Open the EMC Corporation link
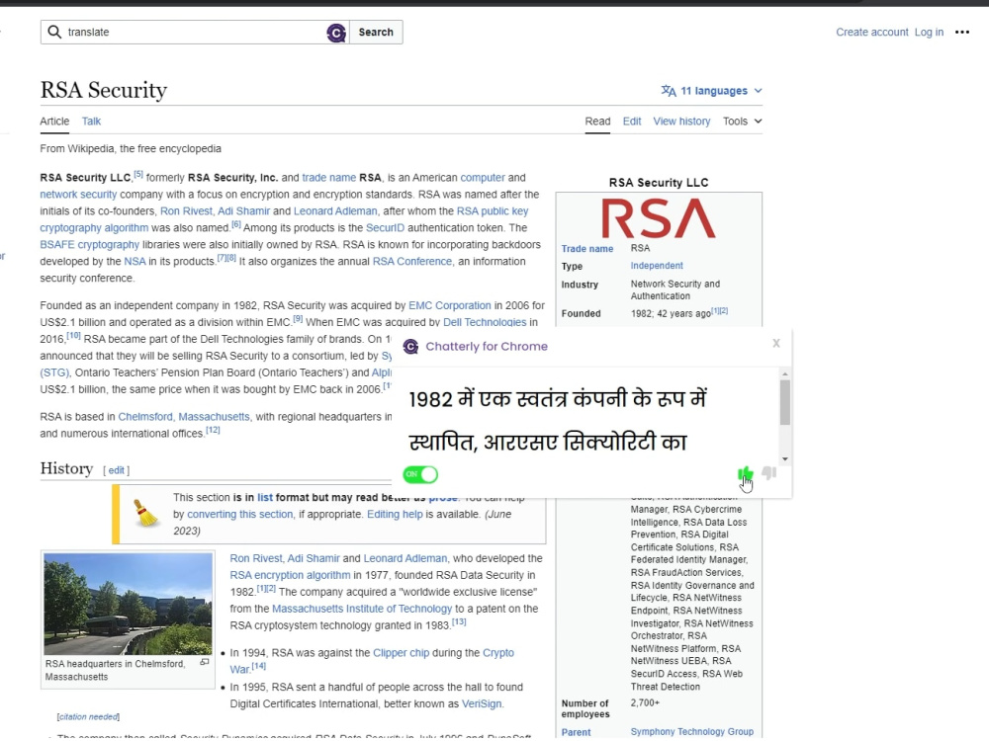This screenshot has width=989, height=741. point(450,305)
